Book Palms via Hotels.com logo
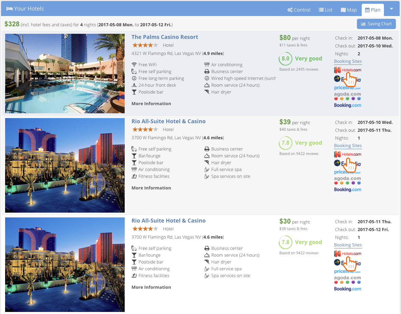 348,70
